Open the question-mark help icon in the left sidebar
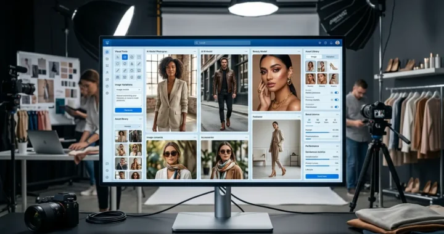Image resolution: width=444 pixels, height=234 pixels. click(x=107, y=86)
